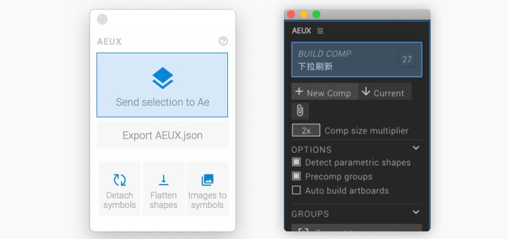Open the AEUX help question mark icon
The image size is (508, 239).
point(224,41)
